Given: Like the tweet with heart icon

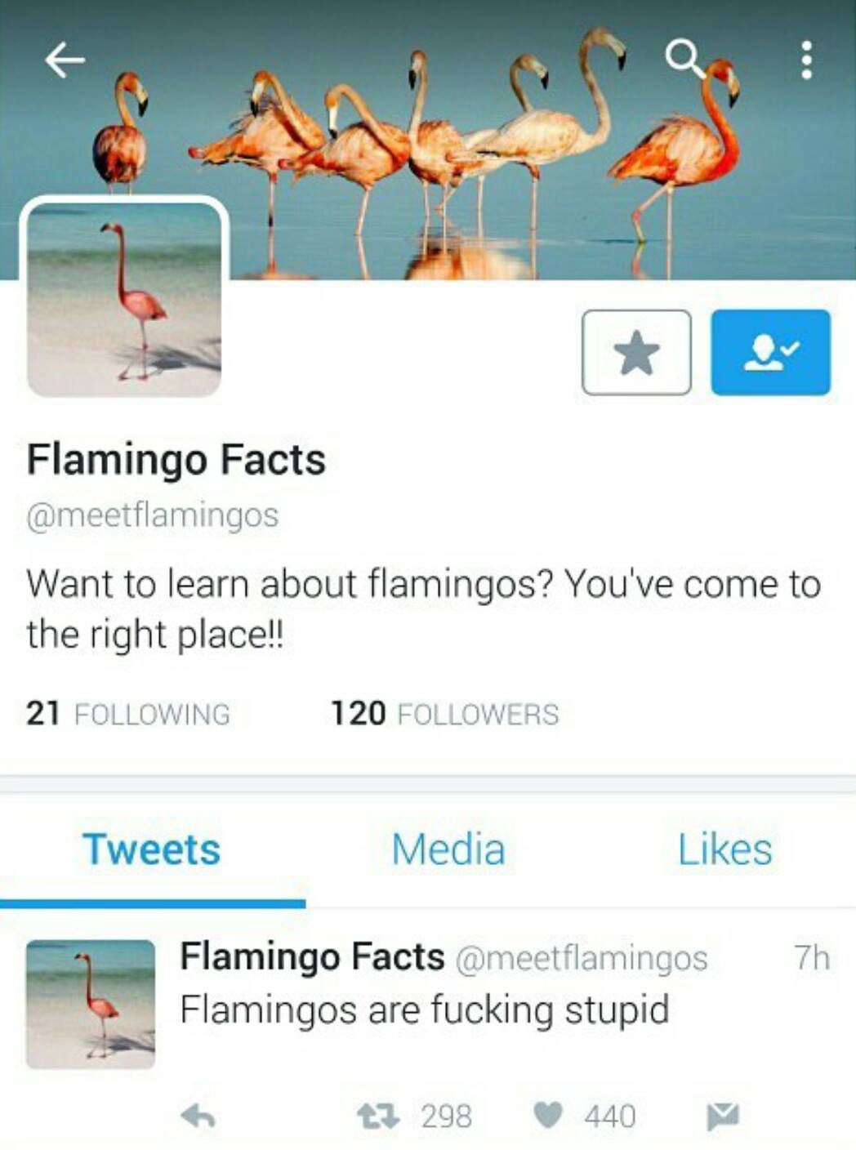Looking at the screenshot, I should click(x=548, y=1115).
